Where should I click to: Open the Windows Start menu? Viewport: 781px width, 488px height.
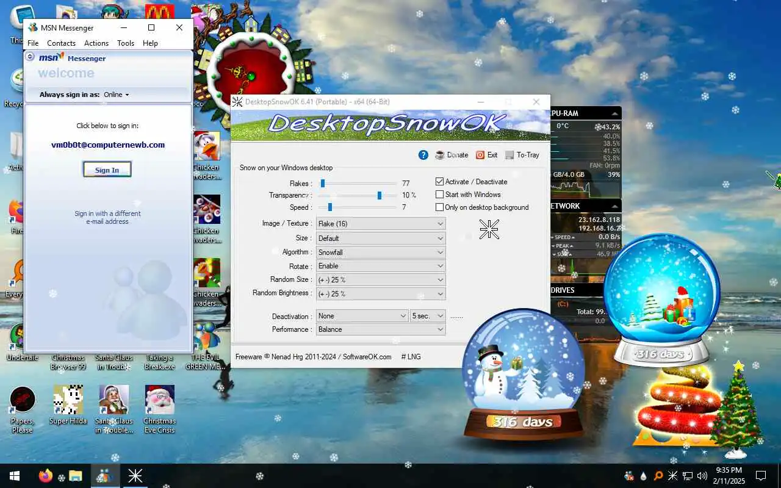pos(15,476)
